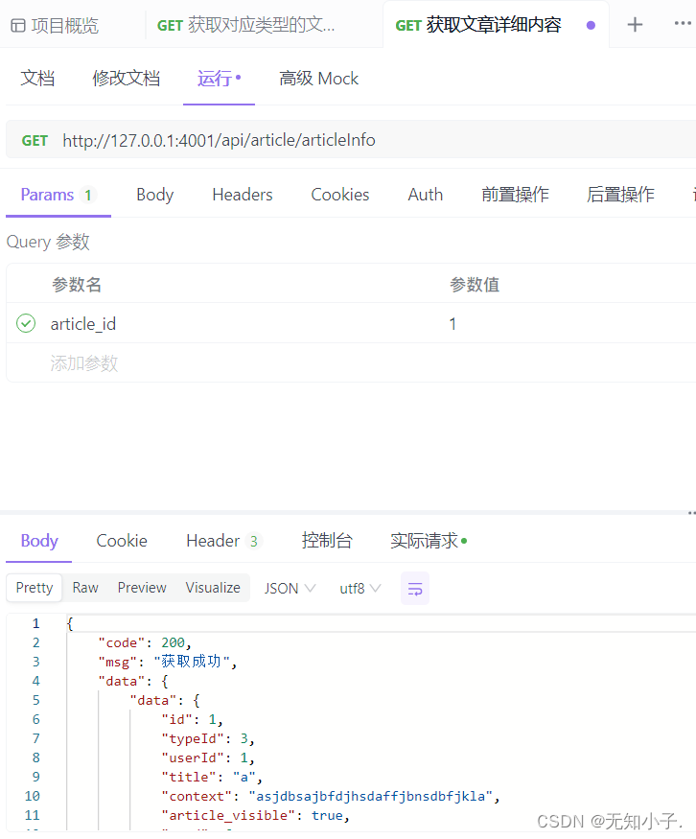Open the response Cookie tab
The image size is (696, 839).
point(122,541)
